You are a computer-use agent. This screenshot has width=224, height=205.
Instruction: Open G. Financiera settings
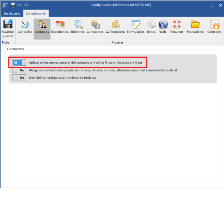click(115, 27)
